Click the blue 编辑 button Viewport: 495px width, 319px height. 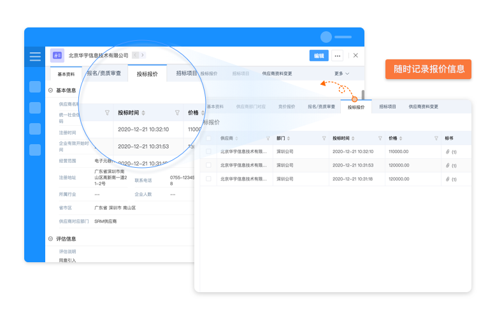(x=319, y=56)
